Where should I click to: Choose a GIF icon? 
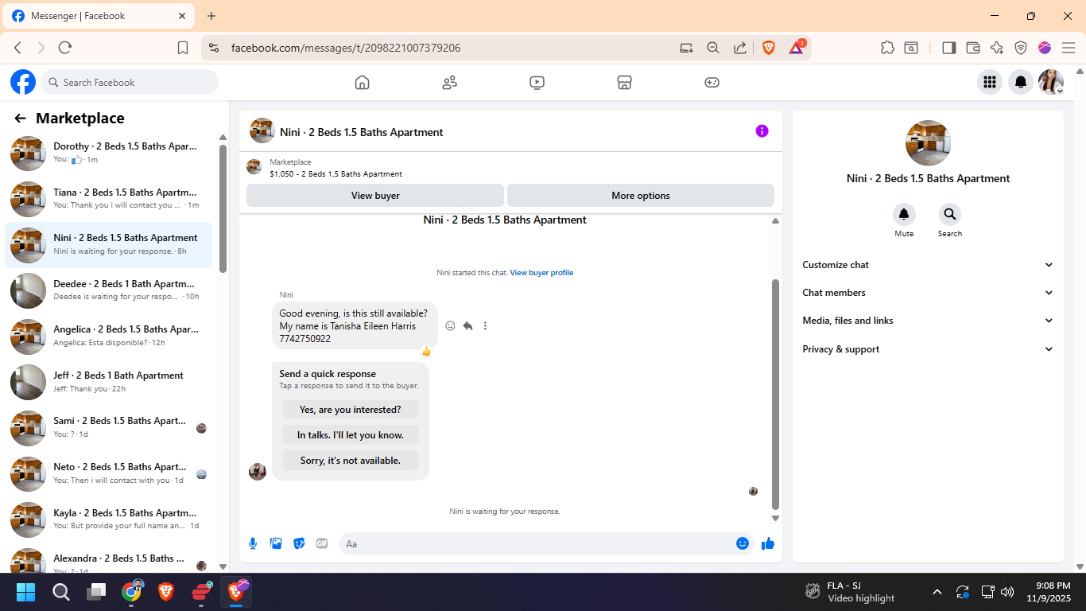click(322, 543)
